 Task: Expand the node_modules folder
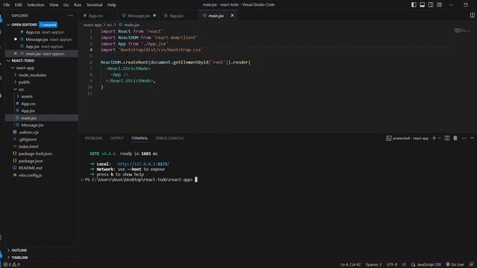tap(32, 75)
